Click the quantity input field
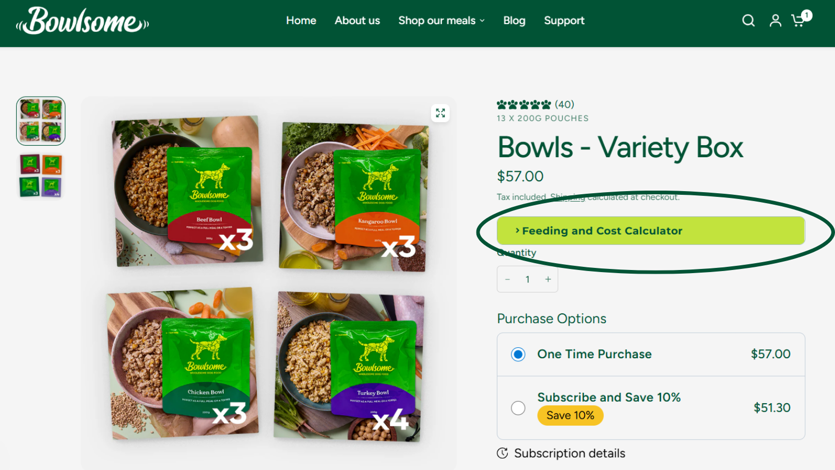Viewport: 835px width, 470px height. click(x=528, y=279)
